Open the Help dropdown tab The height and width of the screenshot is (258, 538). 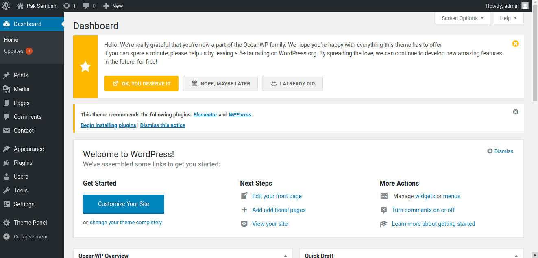pyautogui.click(x=508, y=18)
